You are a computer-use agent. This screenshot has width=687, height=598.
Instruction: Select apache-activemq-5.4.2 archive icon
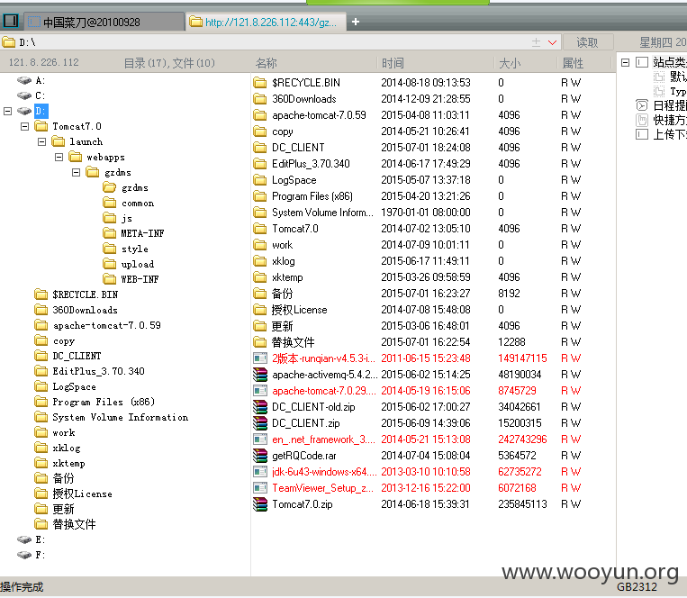coord(260,374)
